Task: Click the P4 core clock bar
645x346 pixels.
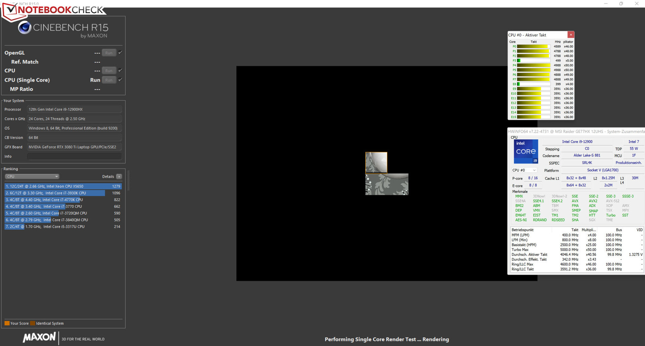Action: tap(533, 66)
